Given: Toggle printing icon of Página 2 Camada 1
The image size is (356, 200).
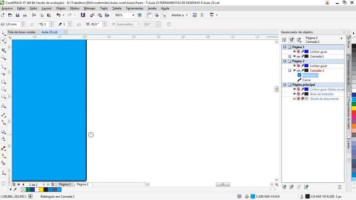Looking at the screenshot, I should click(x=298, y=71).
